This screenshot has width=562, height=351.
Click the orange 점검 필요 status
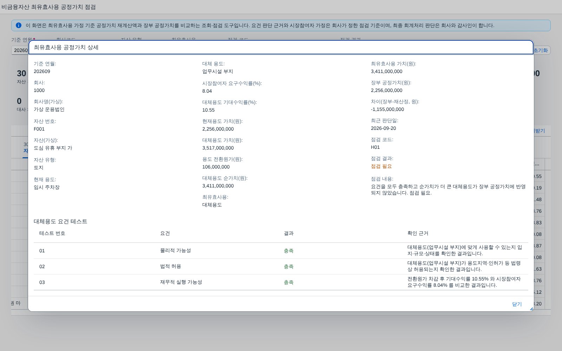[x=381, y=166]
